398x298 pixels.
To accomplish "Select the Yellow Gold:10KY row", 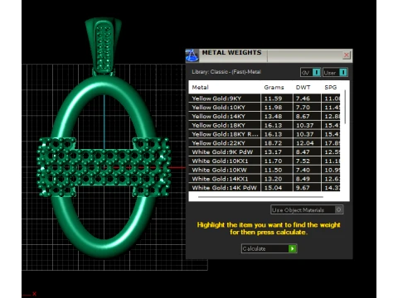I will (x=265, y=107).
